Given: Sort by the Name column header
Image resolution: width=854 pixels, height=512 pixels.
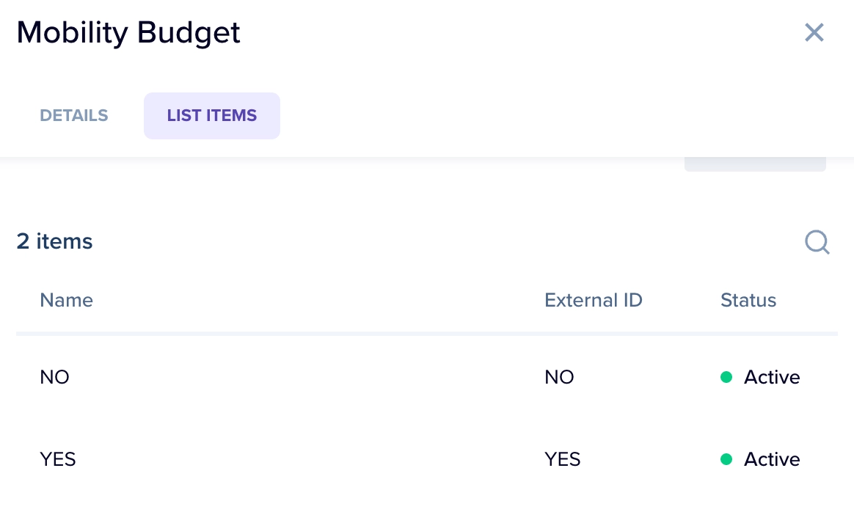Looking at the screenshot, I should click(x=66, y=300).
